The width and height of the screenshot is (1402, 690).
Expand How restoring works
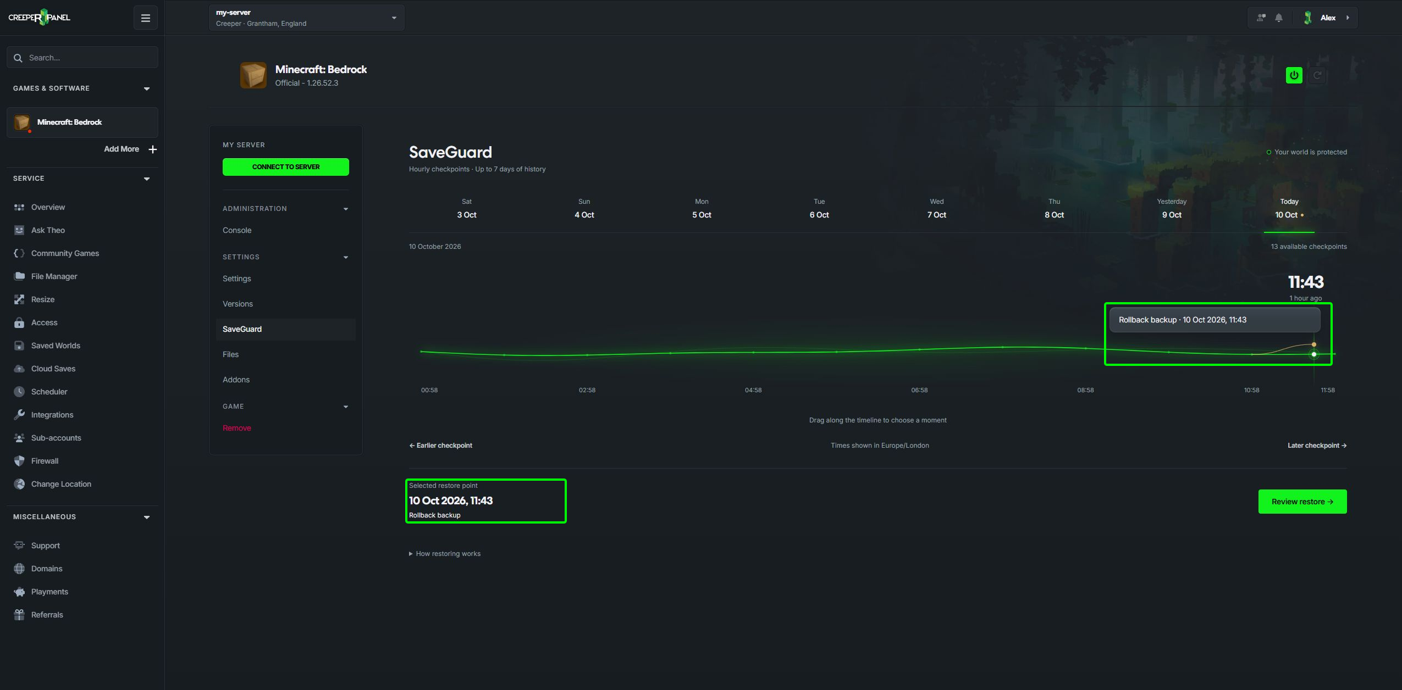445,554
